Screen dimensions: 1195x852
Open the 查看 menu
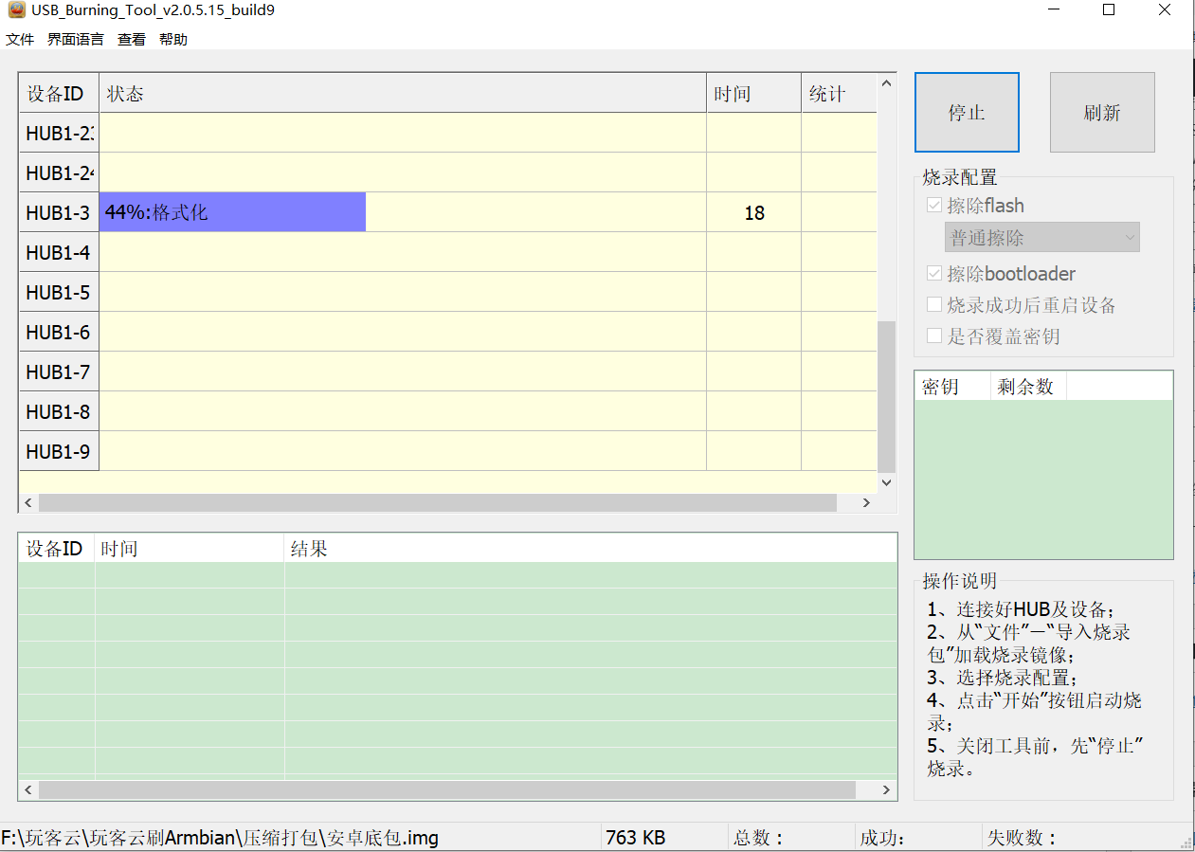132,39
